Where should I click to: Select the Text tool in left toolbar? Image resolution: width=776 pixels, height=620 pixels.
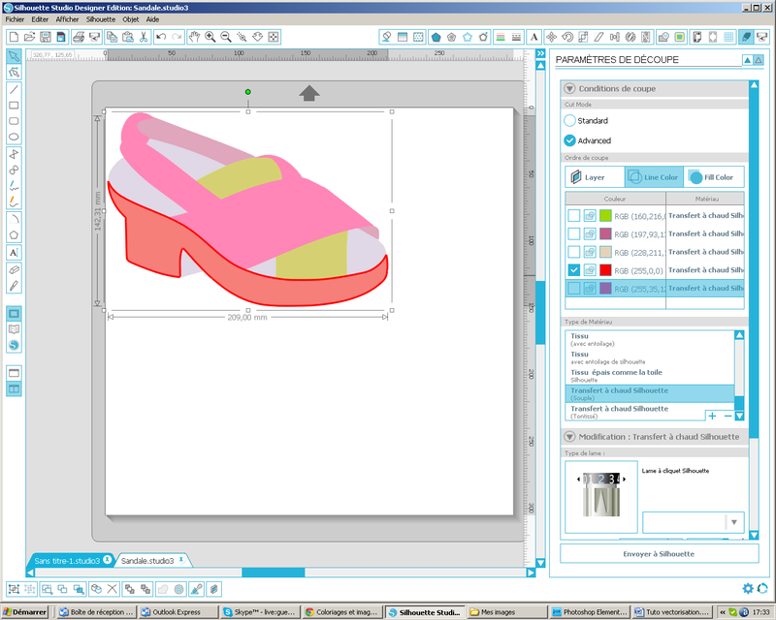(14, 252)
